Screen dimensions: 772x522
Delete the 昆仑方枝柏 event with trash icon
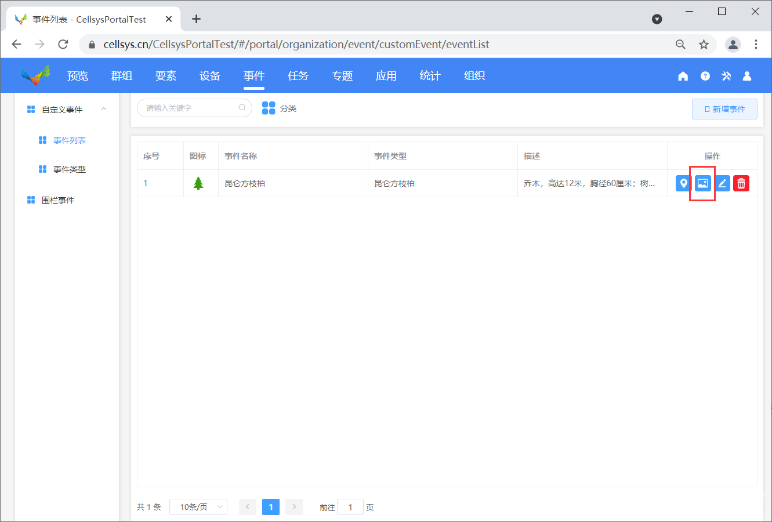coord(741,183)
